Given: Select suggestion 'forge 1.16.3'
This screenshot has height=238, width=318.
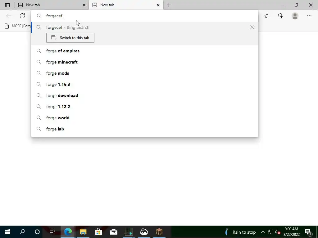Looking at the screenshot, I should pos(145,84).
